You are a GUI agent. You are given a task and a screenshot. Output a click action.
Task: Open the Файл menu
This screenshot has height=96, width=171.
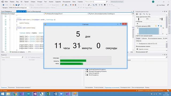pos(6,2)
